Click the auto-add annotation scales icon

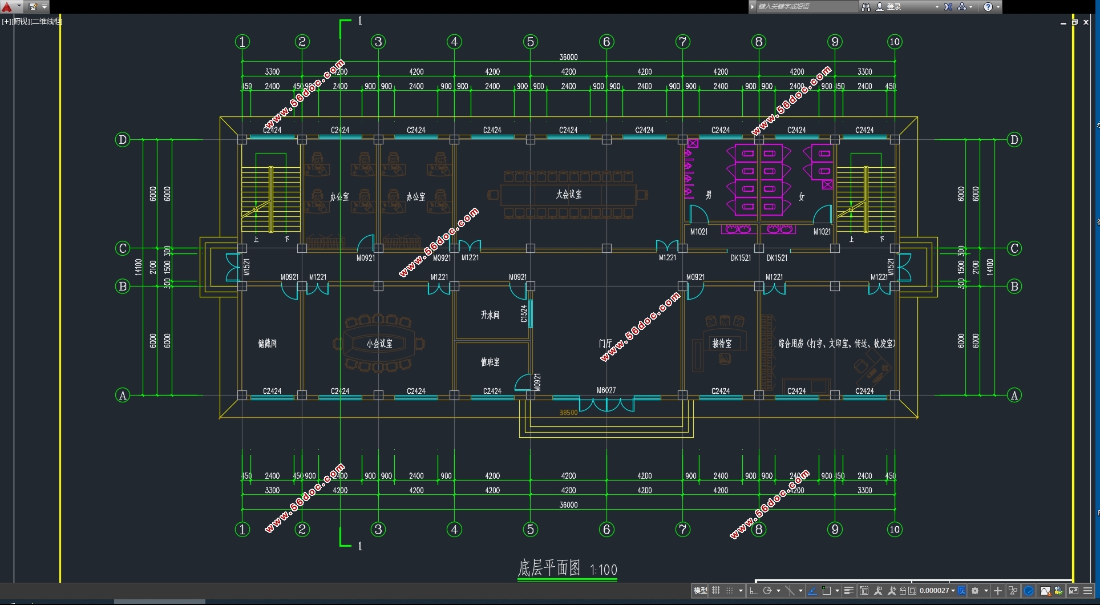pos(892,591)
